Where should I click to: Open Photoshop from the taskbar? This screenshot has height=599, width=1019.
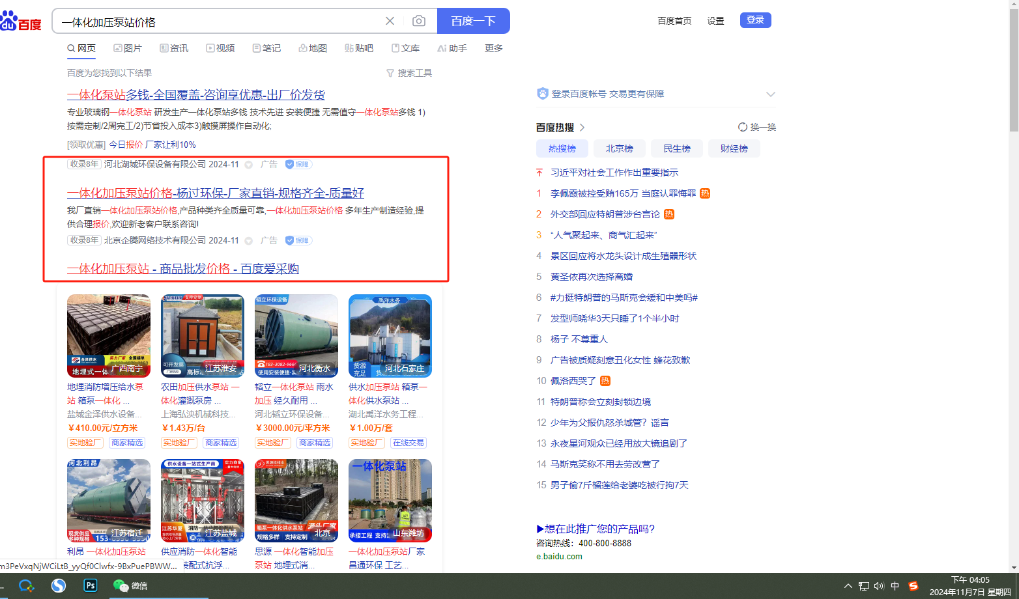pos(91,585)
